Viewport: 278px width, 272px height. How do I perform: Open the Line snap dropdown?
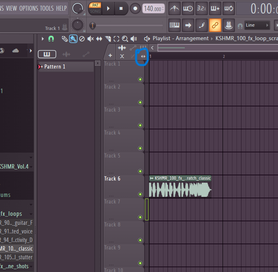click(257, 25)
